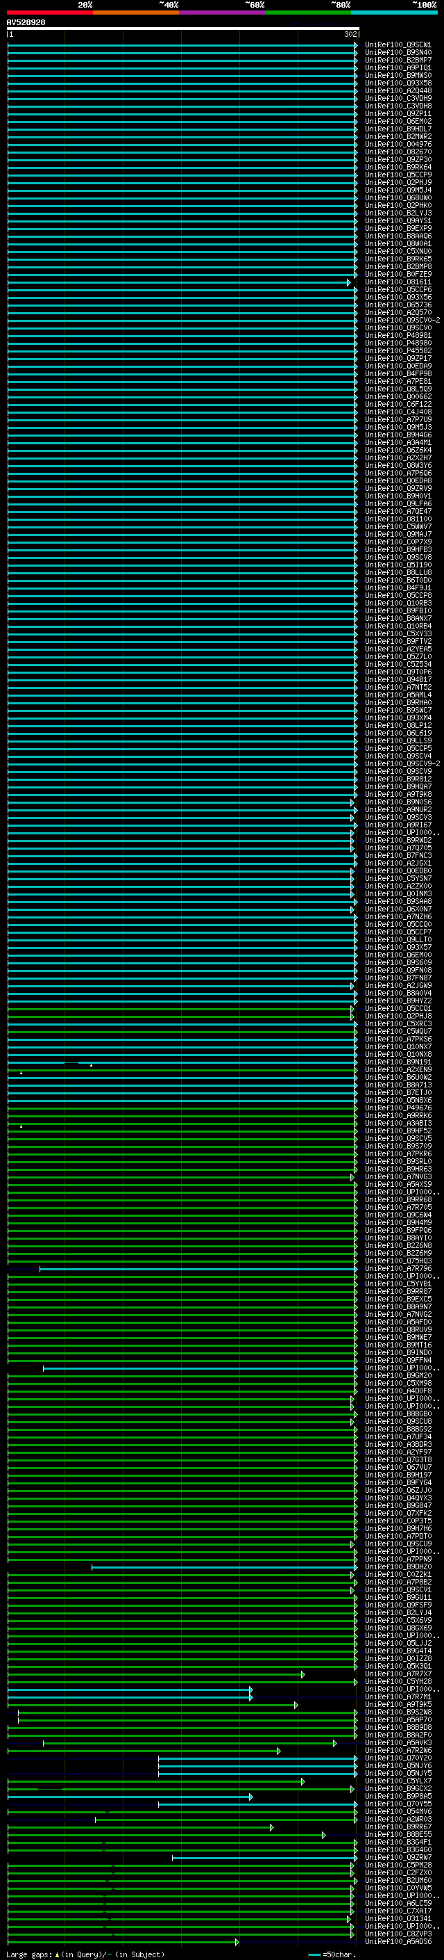The width and height of the screenshot is (444, 1960).
Task: Open hit UniRef100_A5ADS6
Action: coord(398,1941)
